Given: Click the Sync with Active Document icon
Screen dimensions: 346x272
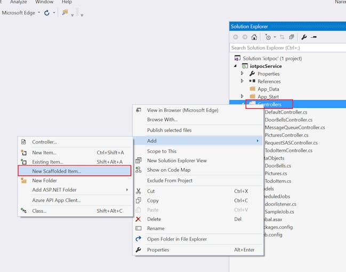Looking at the screenshot, I should click(282, 37).
